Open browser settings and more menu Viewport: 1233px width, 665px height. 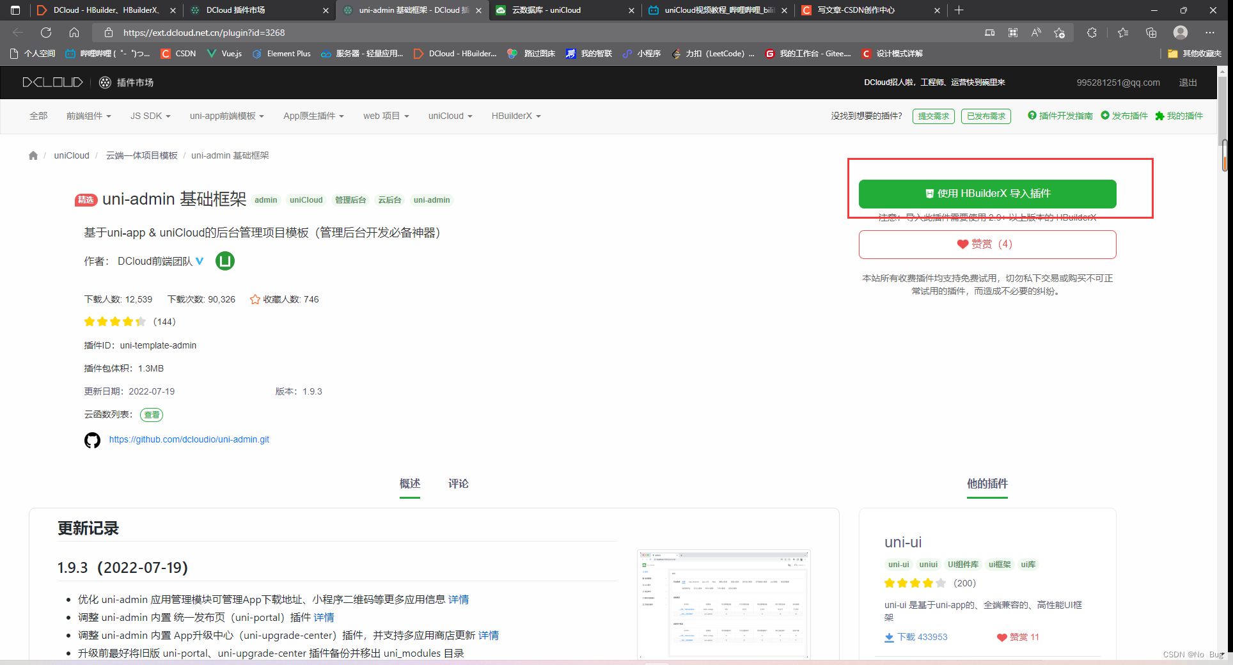pyautogui.click(x=1210, y=33)
